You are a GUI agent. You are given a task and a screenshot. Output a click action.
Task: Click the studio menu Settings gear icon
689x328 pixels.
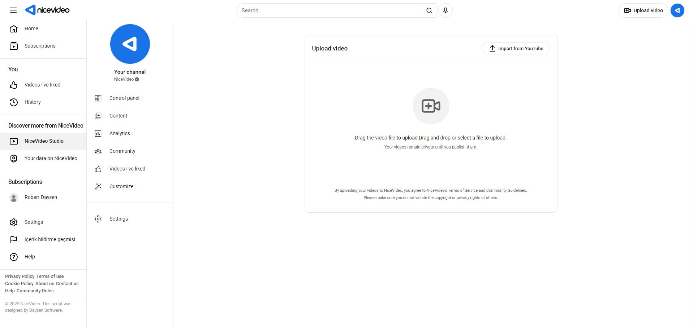pyautogui.click(x=98, y=219)
